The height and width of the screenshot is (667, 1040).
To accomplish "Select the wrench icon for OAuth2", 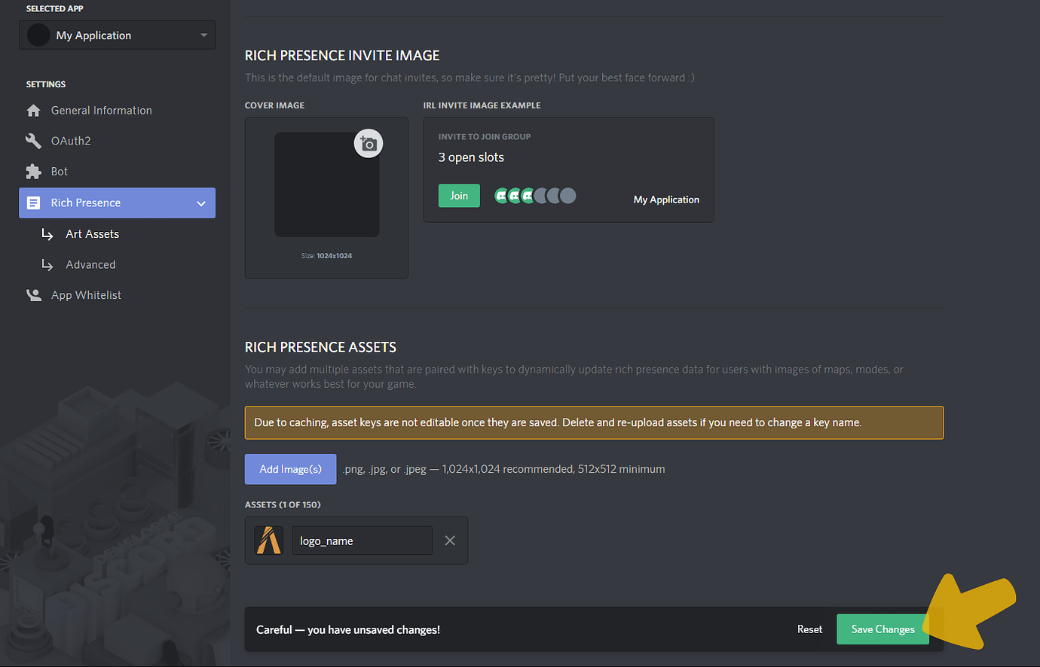I will 33,140.
